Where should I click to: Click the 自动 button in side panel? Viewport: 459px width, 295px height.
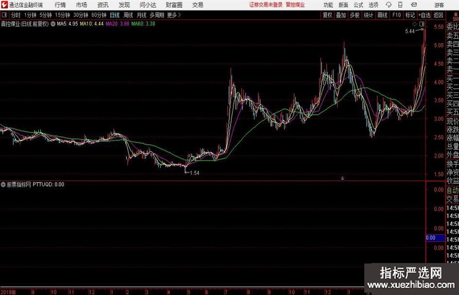point(453,190)
